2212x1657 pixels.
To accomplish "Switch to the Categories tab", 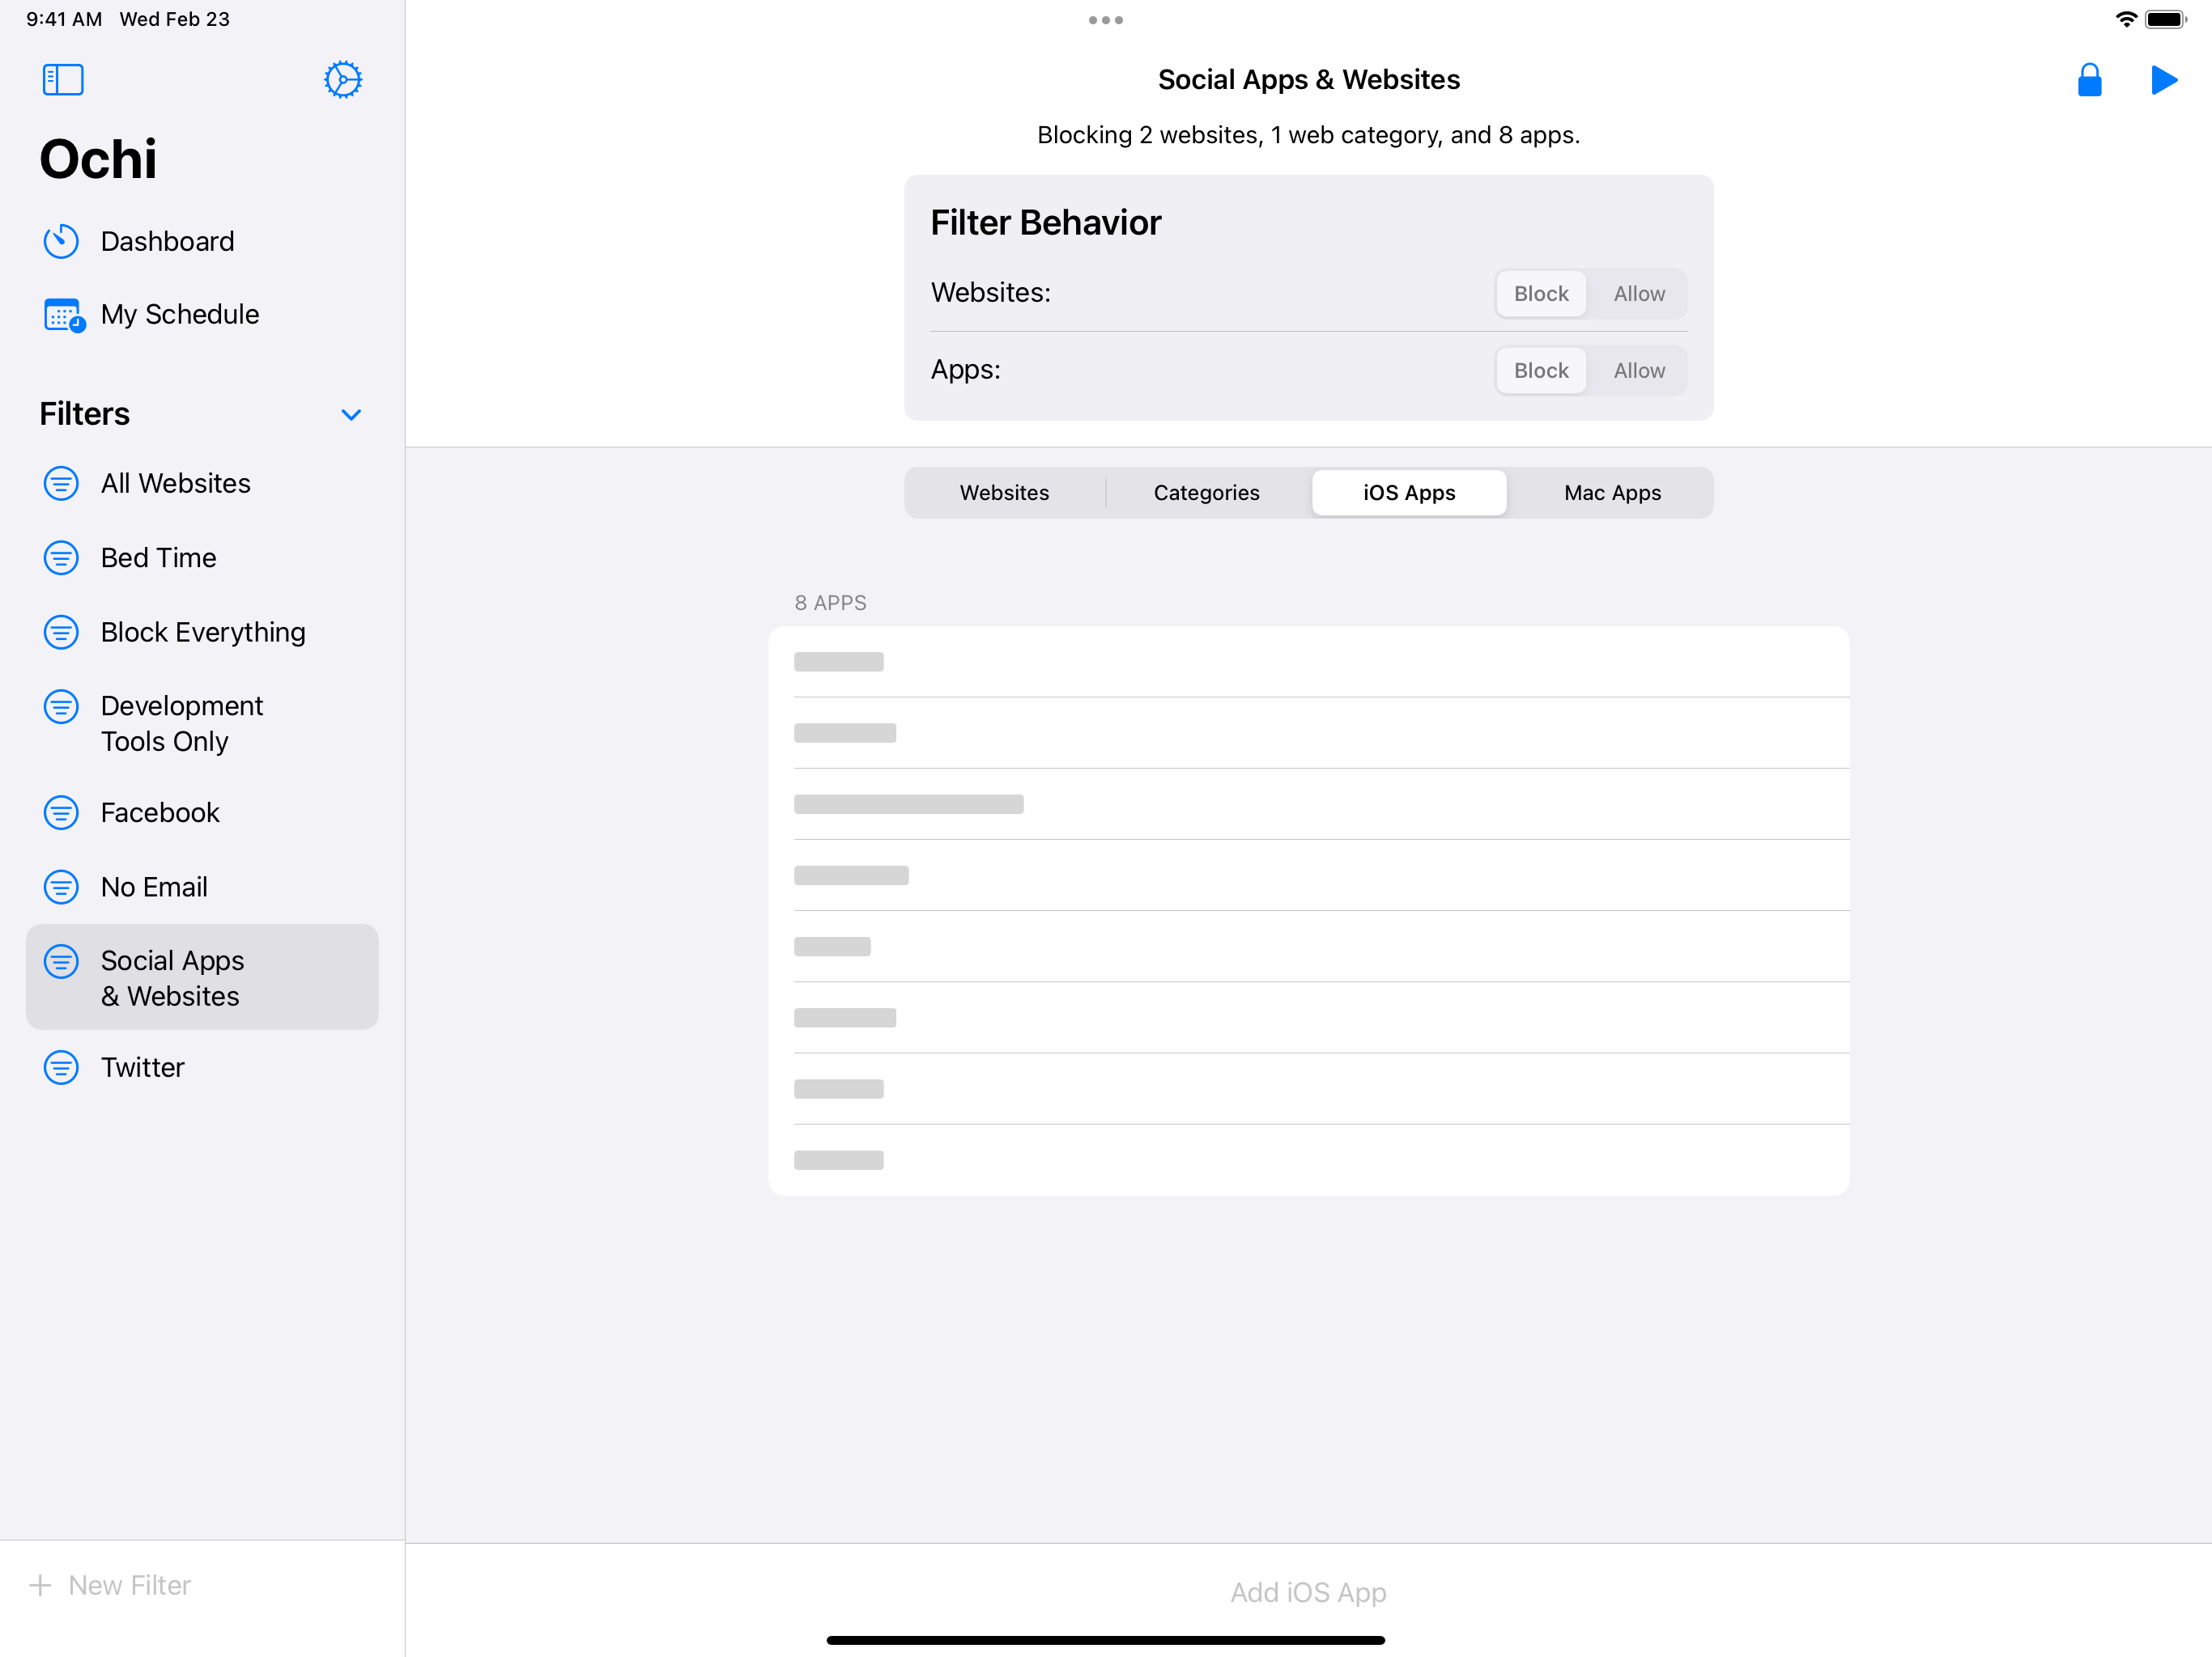I will point(1206,493).
